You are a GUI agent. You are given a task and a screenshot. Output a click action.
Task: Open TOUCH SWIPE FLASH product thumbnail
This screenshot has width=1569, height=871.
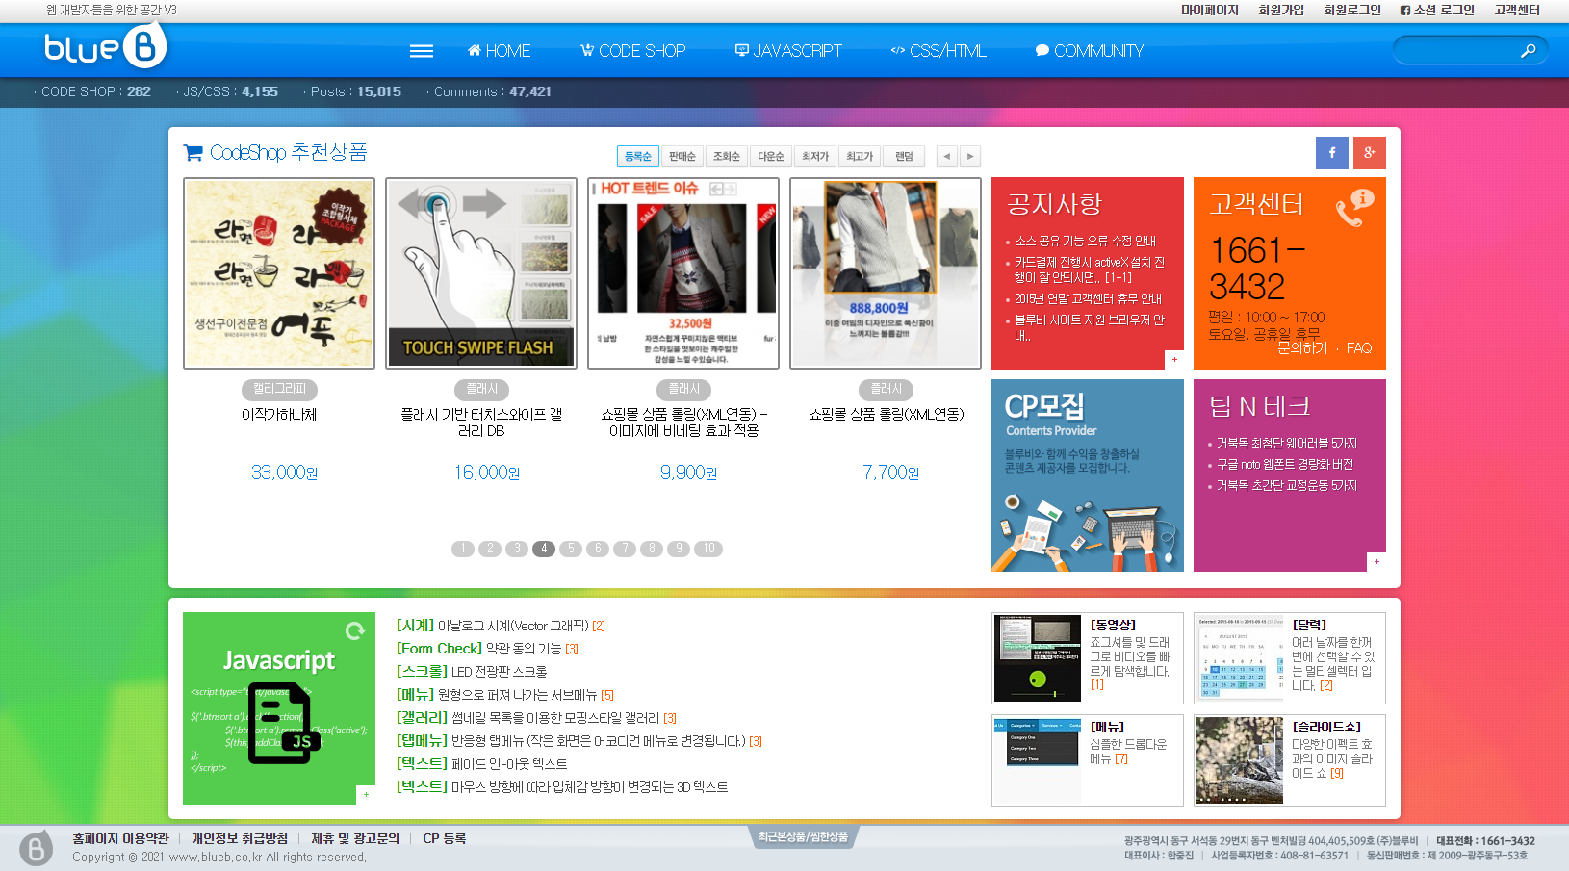click(481, 273)
